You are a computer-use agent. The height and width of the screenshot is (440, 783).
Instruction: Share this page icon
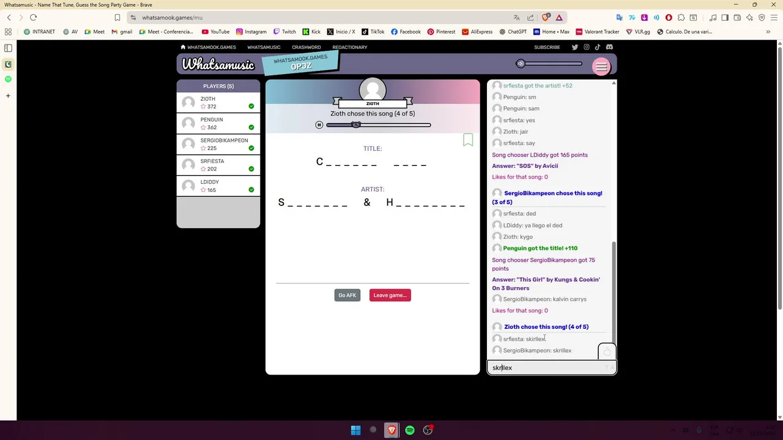[x=530, y=18]
